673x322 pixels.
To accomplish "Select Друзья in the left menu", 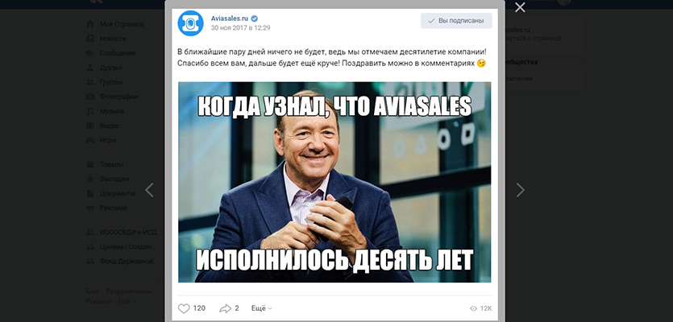I will coord(110,68).
